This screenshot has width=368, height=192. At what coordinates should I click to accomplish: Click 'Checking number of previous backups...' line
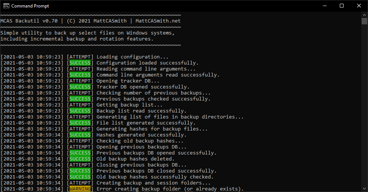click(x=153, y=93)
